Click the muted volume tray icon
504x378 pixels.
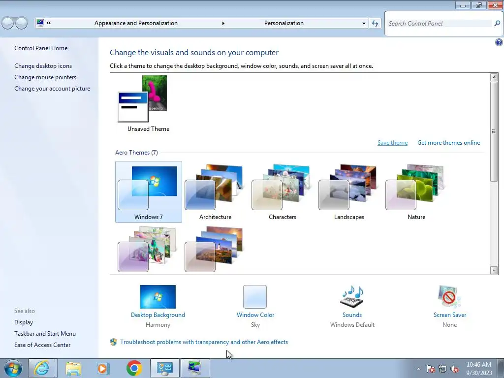454,369
